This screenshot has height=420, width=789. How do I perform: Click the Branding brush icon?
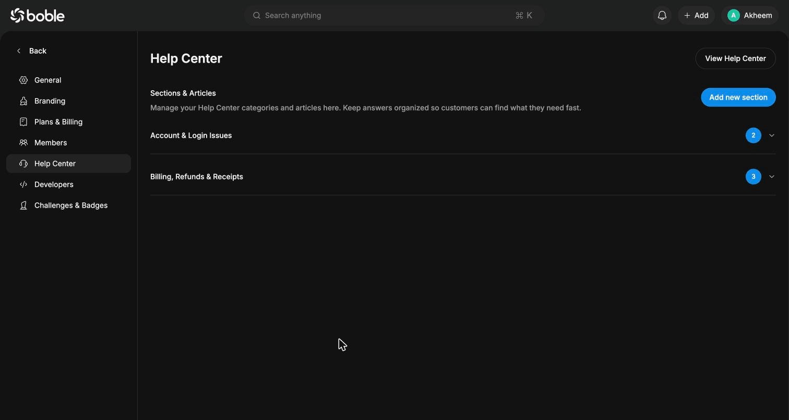23,101
